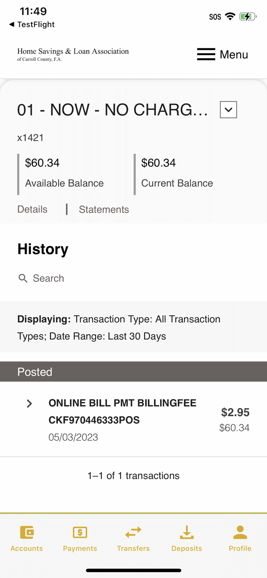
Task: Tap the $2.95 transaction amount
Action: [235, 412]
